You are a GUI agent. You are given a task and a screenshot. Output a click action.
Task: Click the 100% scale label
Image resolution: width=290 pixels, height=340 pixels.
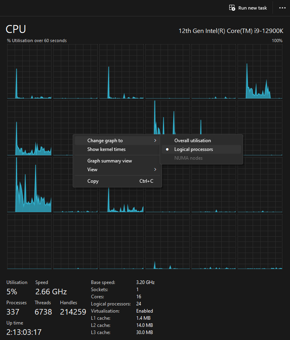pyautogui.click(x=277, y=40)
